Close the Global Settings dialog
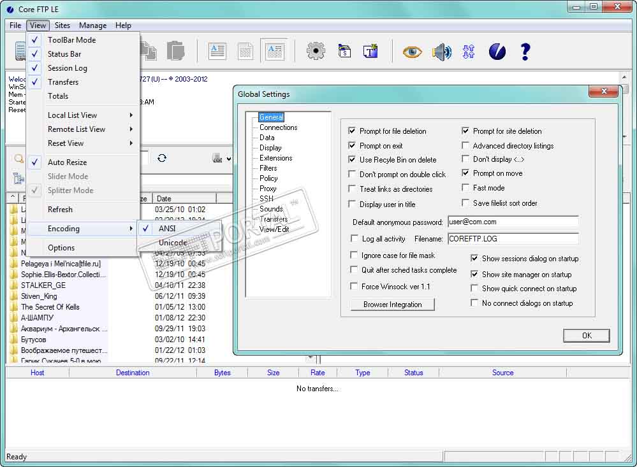The width and height of the screenshot is (637, 467). [604, 91]
